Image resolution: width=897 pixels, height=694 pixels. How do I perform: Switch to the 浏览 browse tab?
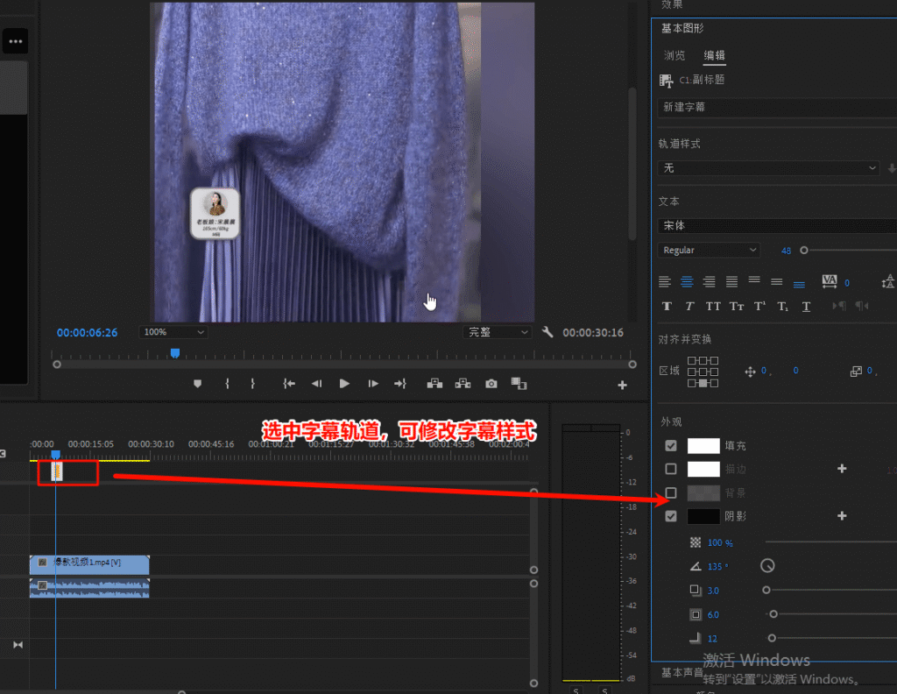[675, 55]
